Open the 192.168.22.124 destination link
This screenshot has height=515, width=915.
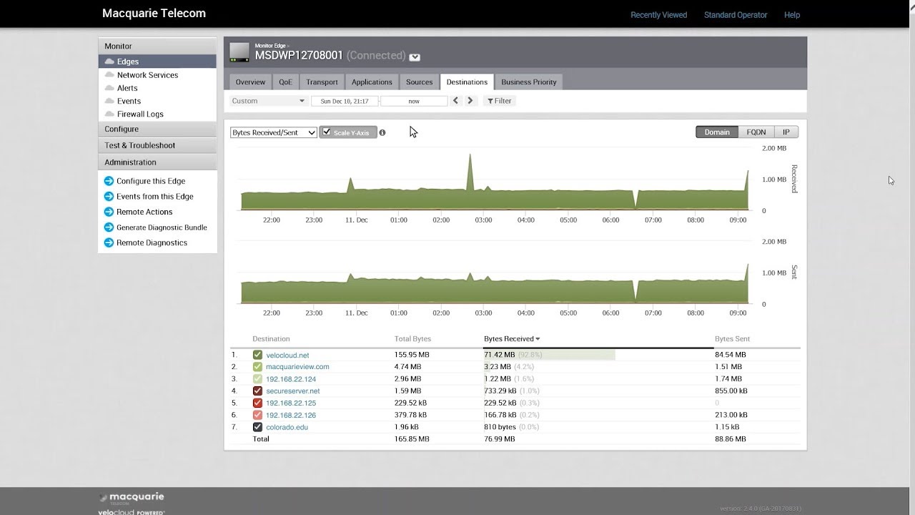tap(291, 379)
